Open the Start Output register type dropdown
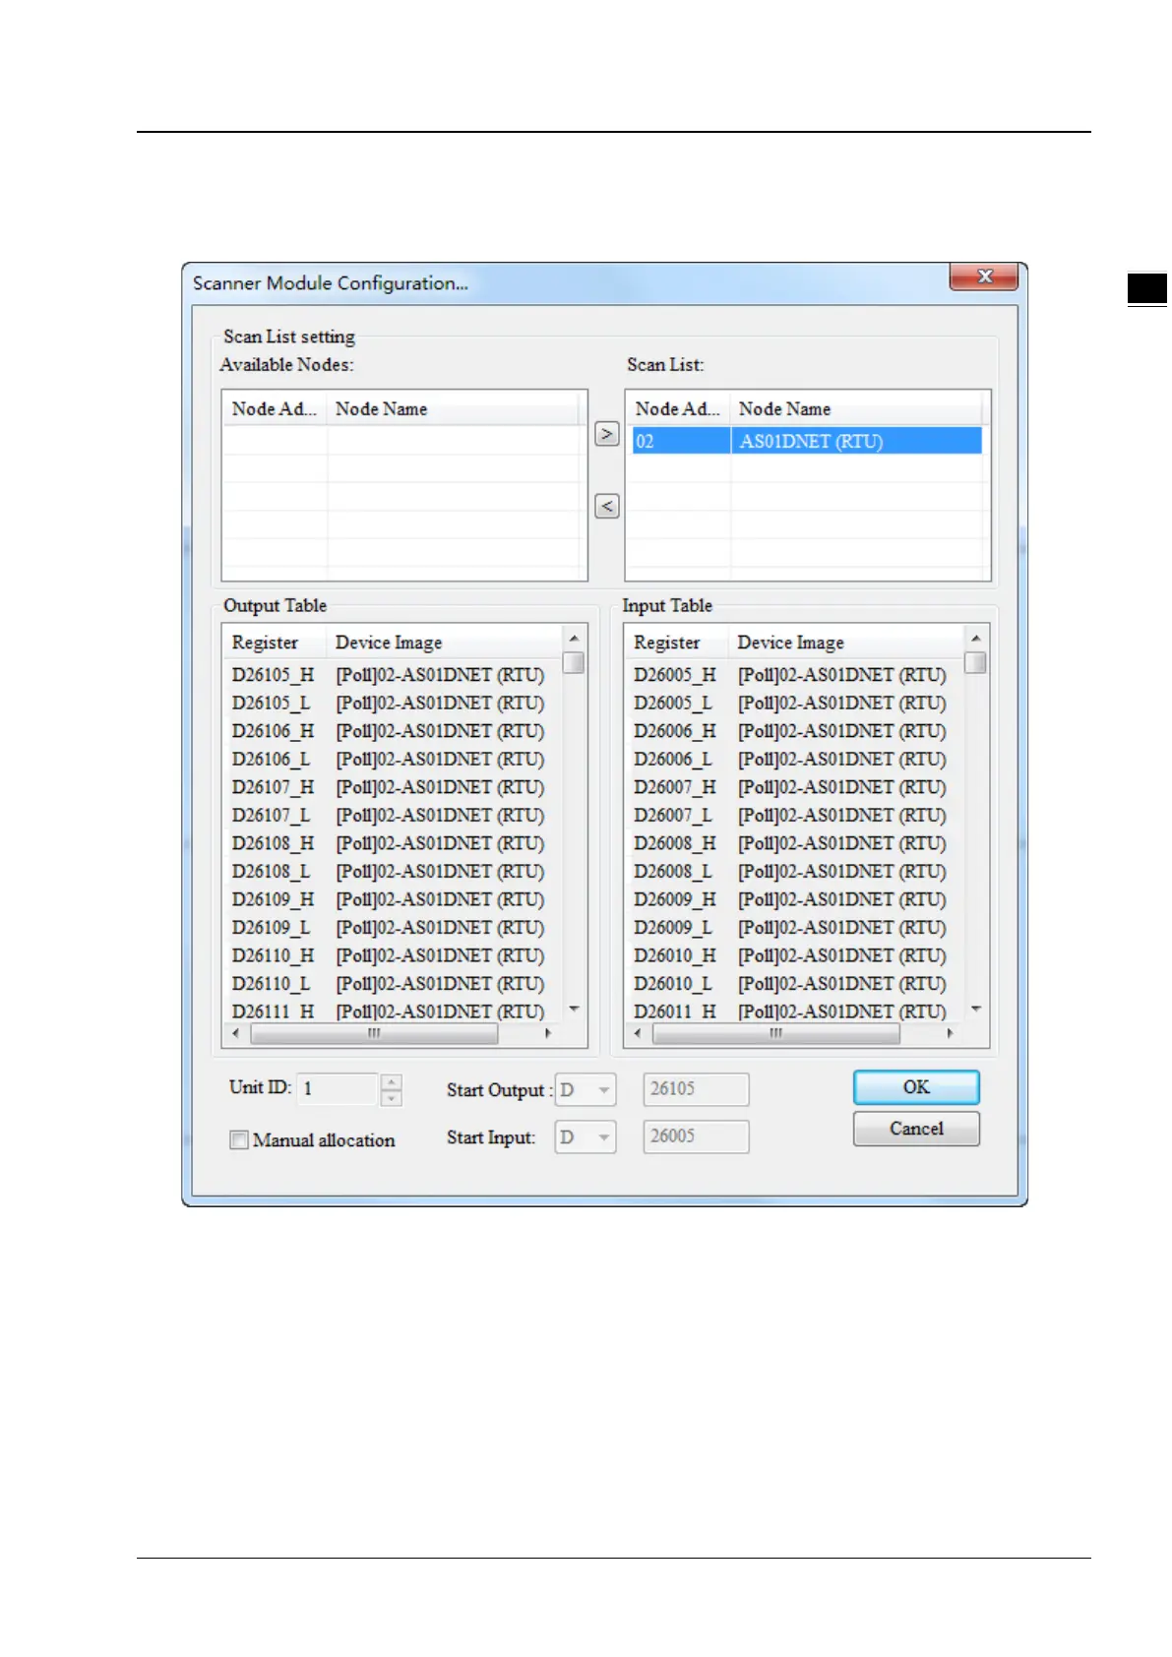Screen dimensions: 1172x1657 click(x=586, y=1089)
